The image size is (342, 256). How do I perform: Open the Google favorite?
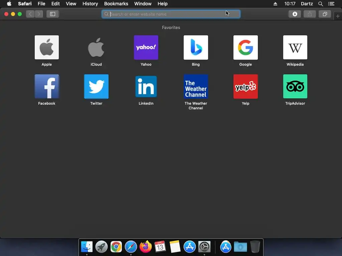pos(245,47)
